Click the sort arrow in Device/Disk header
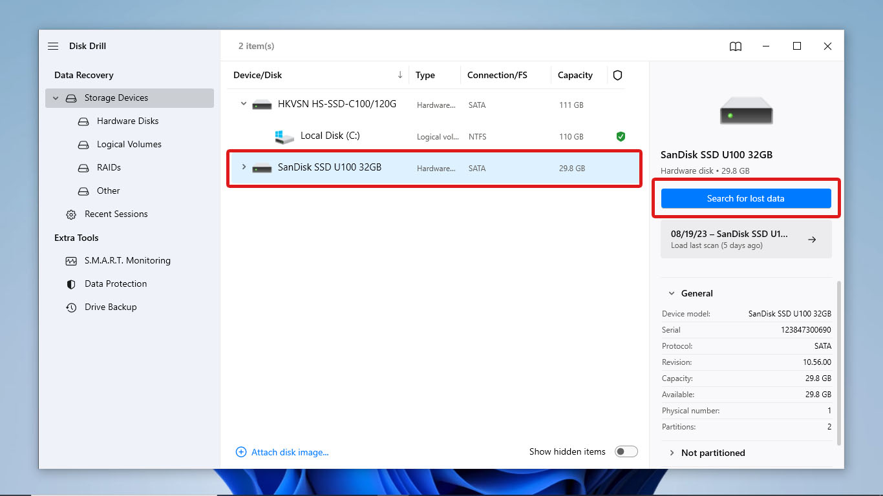The image size is (883, 496). [400, 75]
